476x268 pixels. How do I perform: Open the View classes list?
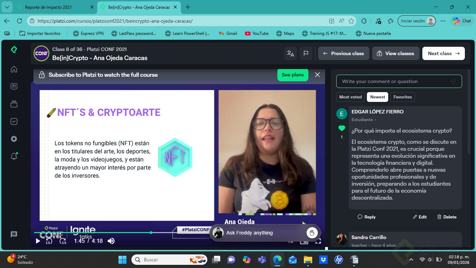(396, 53)
